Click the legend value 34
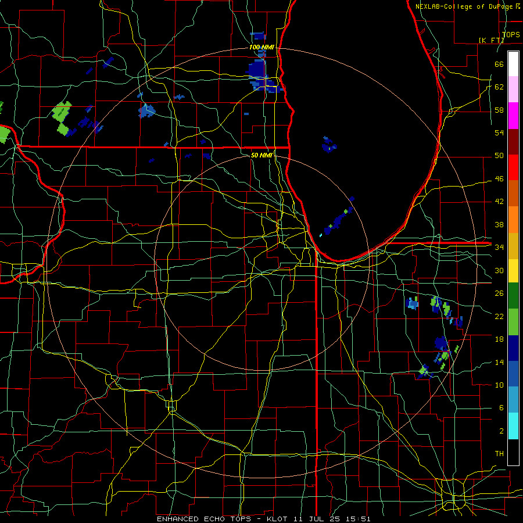This screenshot has width=523, height=523. tap(499, 247)
